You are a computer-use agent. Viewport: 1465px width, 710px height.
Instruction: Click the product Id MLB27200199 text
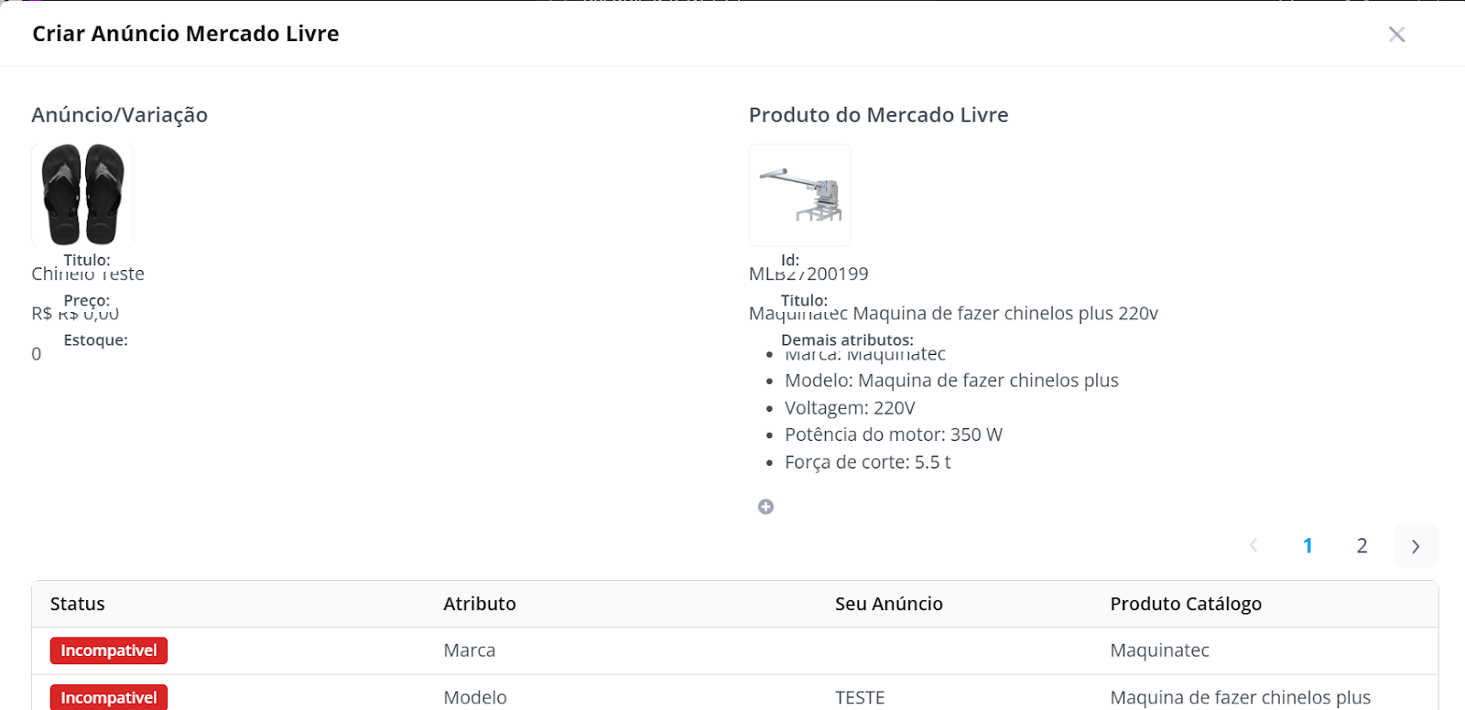[808, 274]
